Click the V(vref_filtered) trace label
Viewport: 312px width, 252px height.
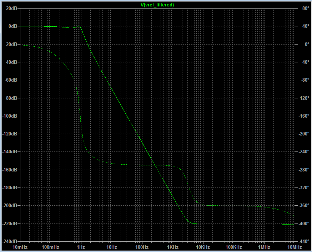157,5
